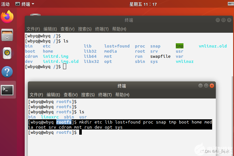Click lib64 in back terminal listing
234x156 pixels.
(90, 56)
